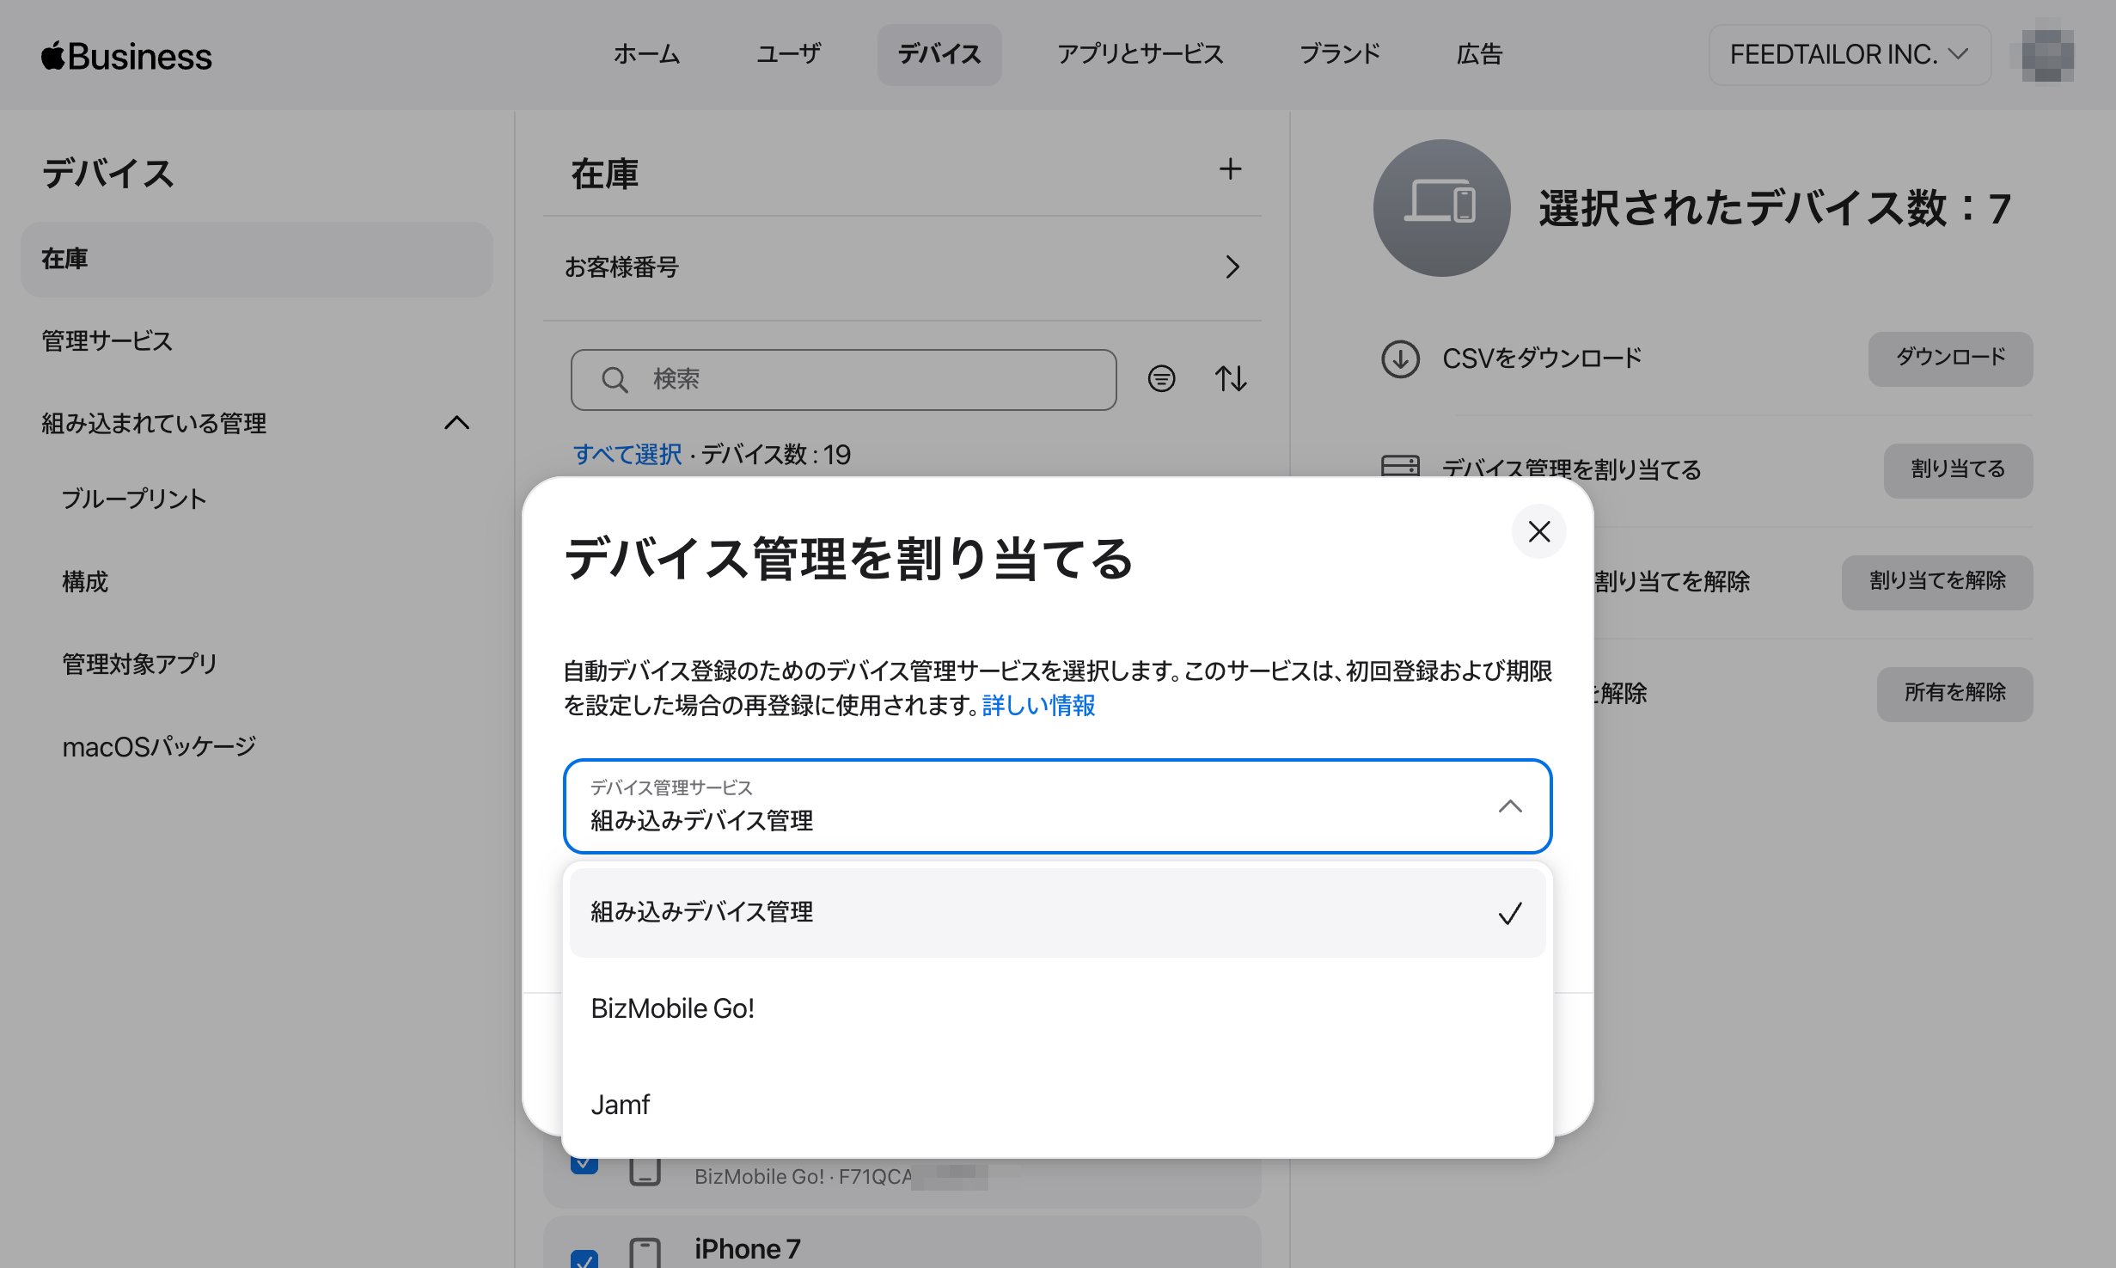Image resolution: width=2116 pixels, height=1268 pixels.
Task: Click the デバイス数 : 19 count text
Action: pyautogui.click(x=776, y=454)
